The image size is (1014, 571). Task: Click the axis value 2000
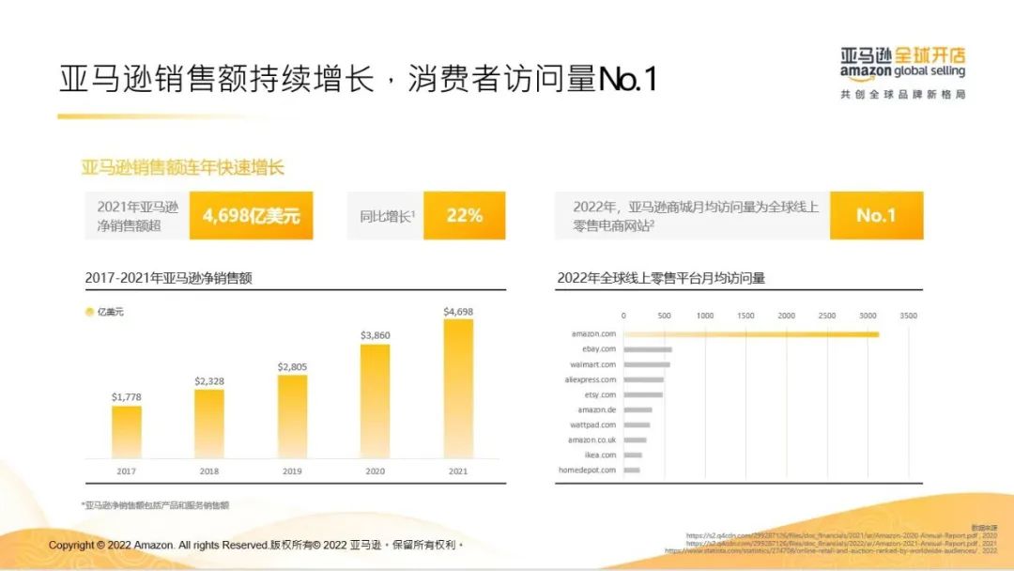[787, 316]
